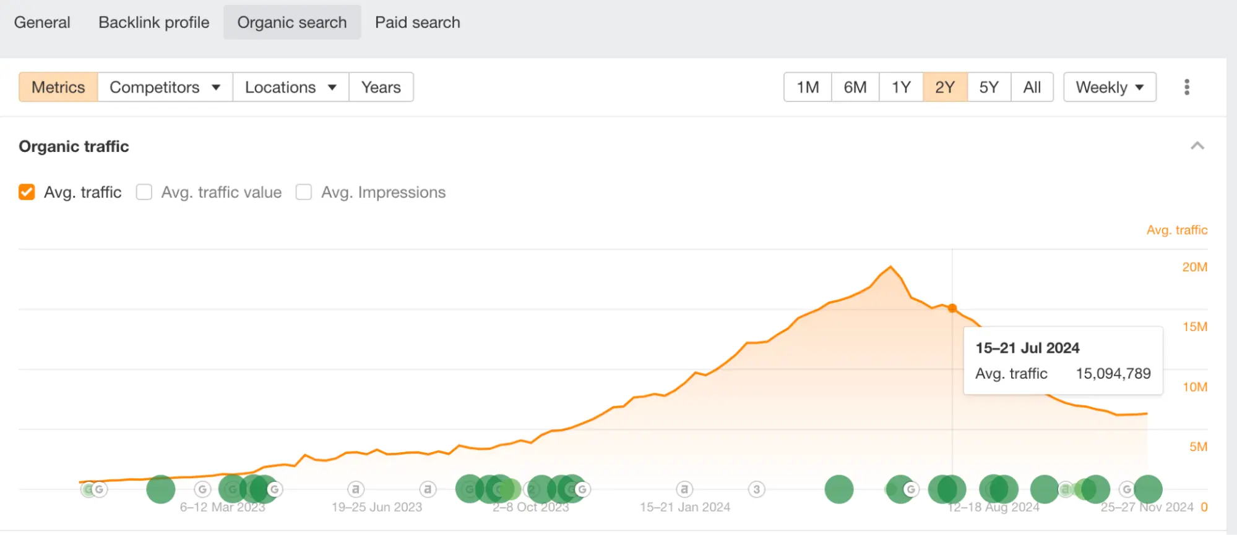1237x535 pixels.
Task: Click the "a" marker above 15–21 Jan 2024
Action: (x=684, y=489)
